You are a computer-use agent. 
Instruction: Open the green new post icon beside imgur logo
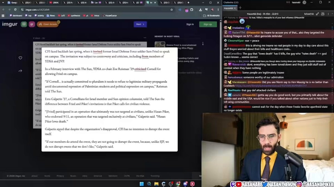(24, 24)
